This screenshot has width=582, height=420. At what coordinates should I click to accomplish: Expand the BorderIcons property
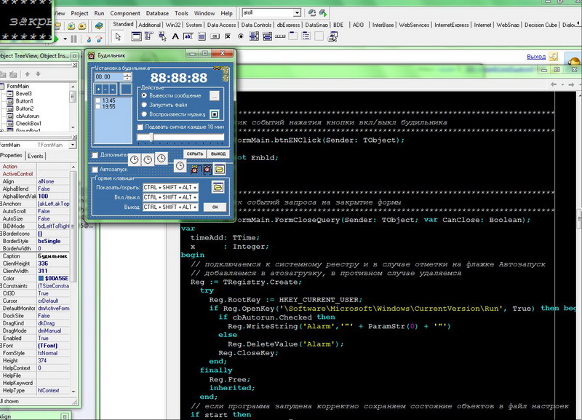click(1, 234)
